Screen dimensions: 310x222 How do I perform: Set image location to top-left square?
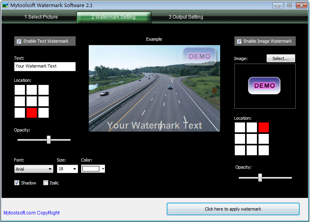[x=240, y=128]
